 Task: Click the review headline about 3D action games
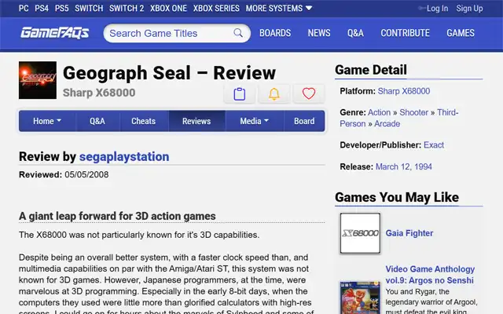point(117,216)
